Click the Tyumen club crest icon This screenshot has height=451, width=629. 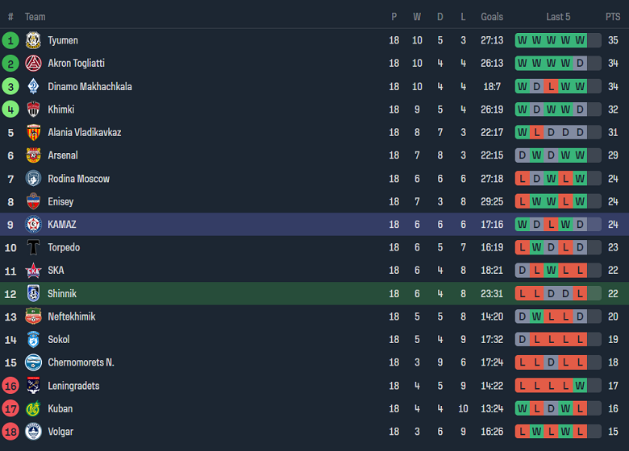coord(33,40)
